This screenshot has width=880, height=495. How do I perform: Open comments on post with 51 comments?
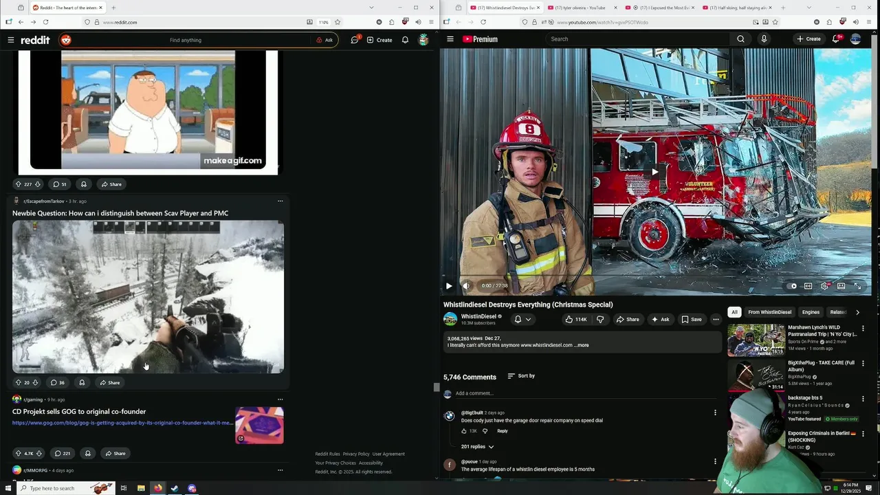click(x=59, y=184)
